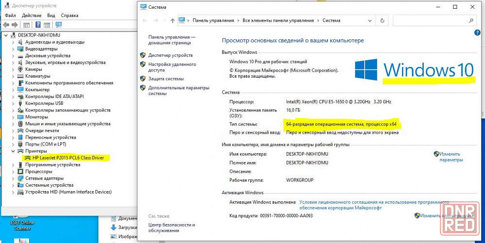Image resolution: width=485 pixels, height=243 pixels.
Task: Click the Система breadcrumb segment
Action: click(331, 21)
